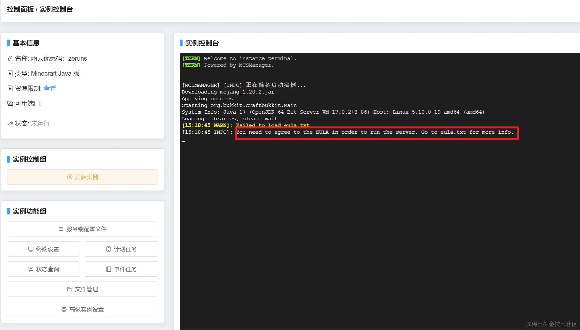Image resolution: width=580 pixels, height=330 pixels.
Task: Click the document icon beside 资源限制
Action: (x=10, y=88)
